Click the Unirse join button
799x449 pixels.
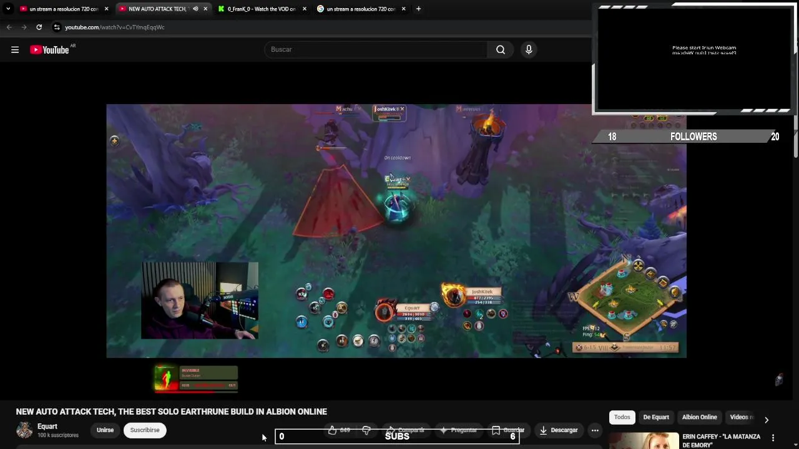pyautogui.click(x=105, y=430)
